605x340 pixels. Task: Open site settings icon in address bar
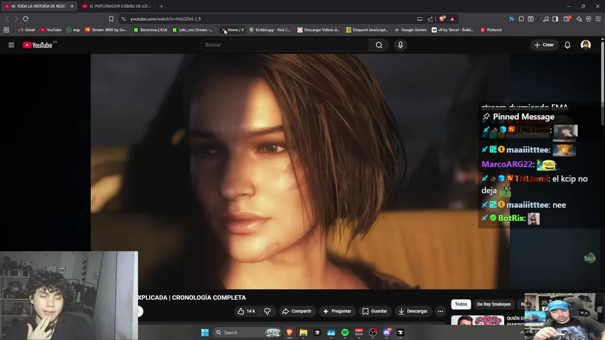point(123,19)
